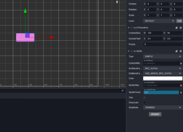Open cc.UITransform settings gear menu

click(x=181, y=28)
